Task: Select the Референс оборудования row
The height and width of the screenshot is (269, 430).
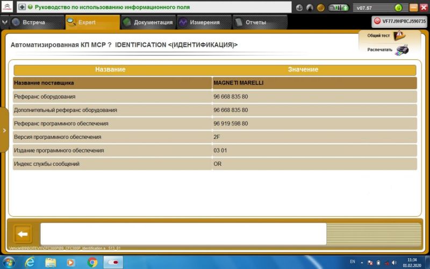Action: tap(113, 97)
